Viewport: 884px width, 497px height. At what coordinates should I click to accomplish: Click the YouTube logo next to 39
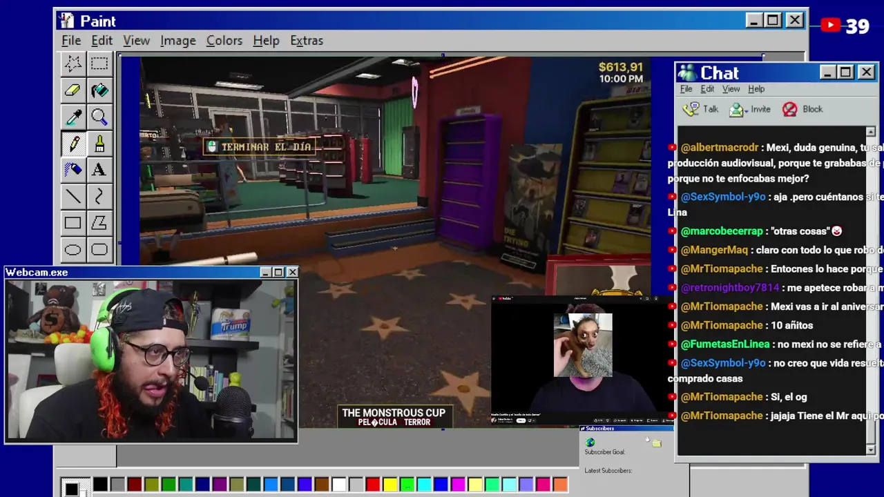tap(831, 26)
